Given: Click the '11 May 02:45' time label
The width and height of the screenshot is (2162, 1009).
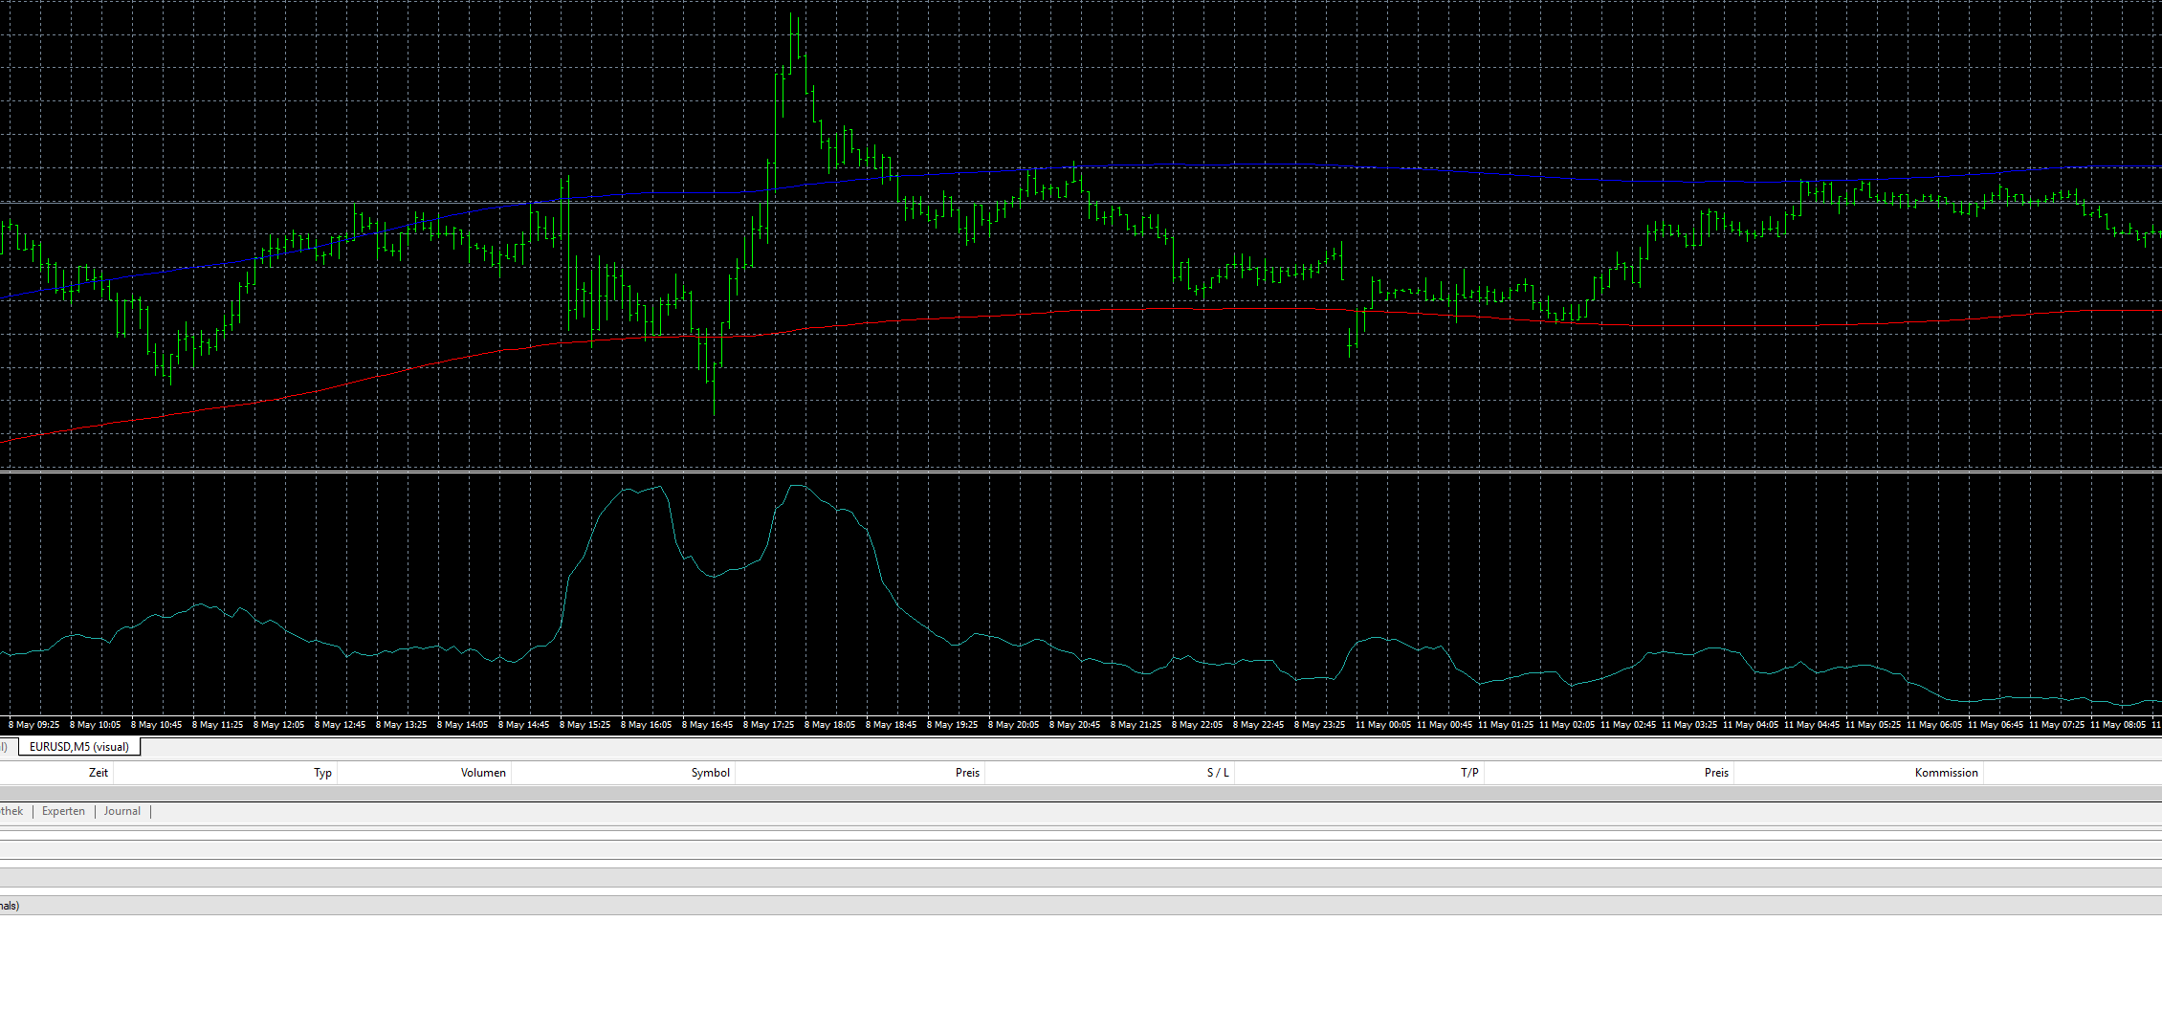Looking at the screenshot, I should coord(1628,725).
